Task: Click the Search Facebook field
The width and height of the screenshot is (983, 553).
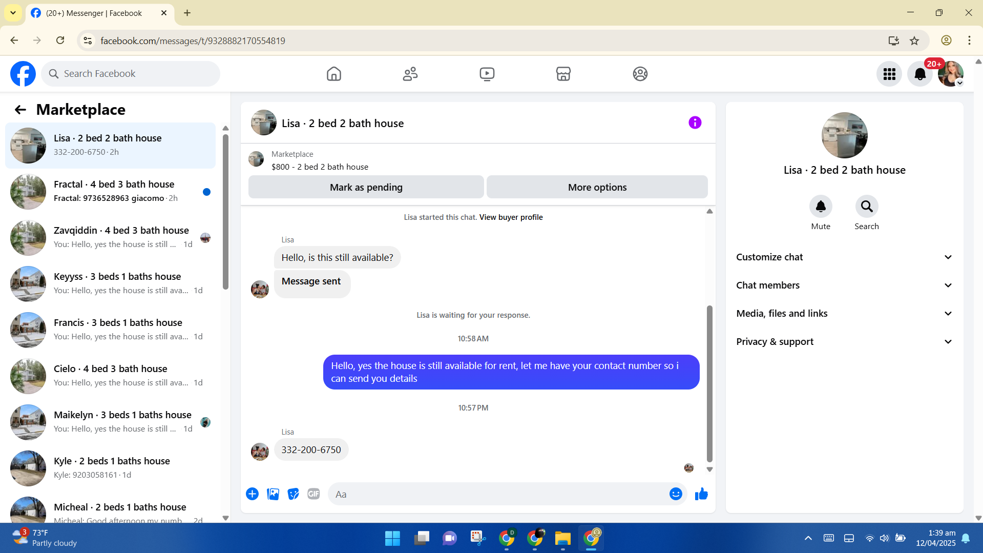Action: [x=131, y=74]
